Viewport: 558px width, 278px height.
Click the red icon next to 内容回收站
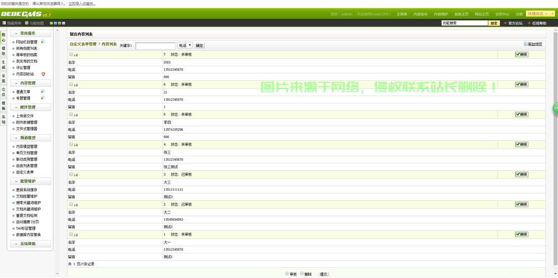tap(43, 74)
